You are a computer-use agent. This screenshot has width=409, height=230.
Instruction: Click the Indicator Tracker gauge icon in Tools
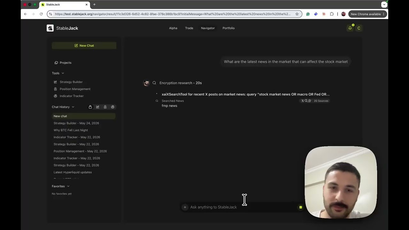55,96
